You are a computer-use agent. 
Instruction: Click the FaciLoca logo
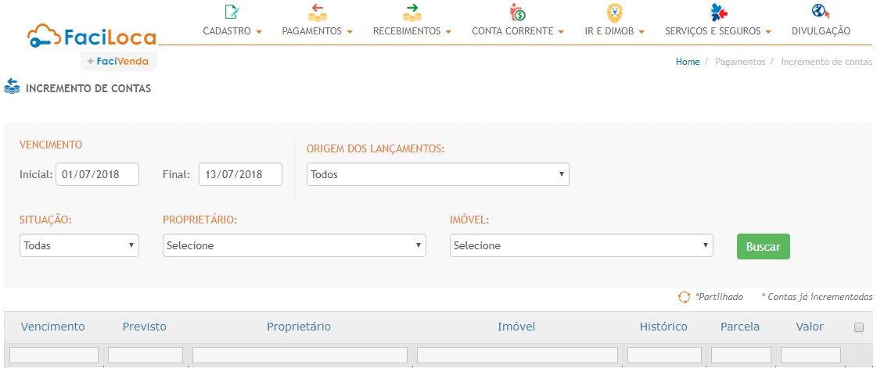coord(92,36)
